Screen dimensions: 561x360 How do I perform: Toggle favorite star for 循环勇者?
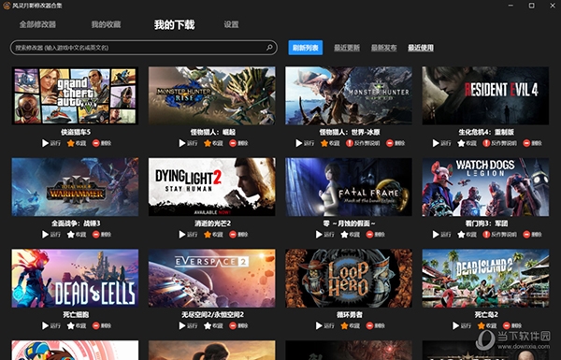351,325
